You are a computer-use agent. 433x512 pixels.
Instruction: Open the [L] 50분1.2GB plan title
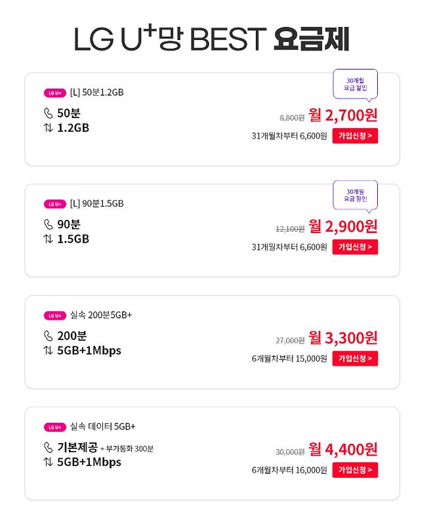click(x=96, y=92)
